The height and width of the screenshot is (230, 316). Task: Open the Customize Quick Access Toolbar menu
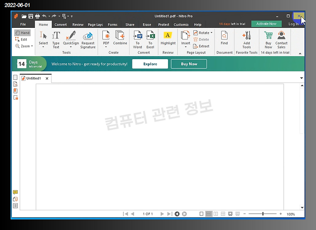[x=72, y=16]
